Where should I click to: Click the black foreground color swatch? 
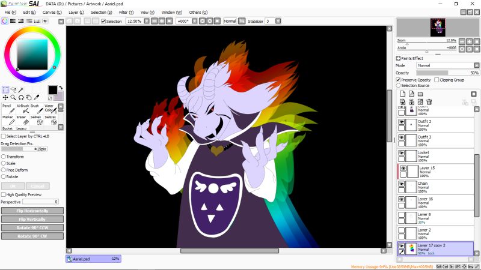click(52, 90)
